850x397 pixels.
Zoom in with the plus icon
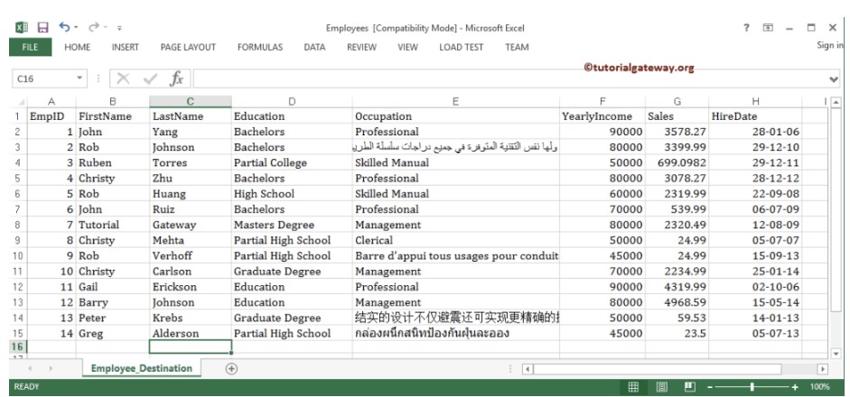[795, 387]
